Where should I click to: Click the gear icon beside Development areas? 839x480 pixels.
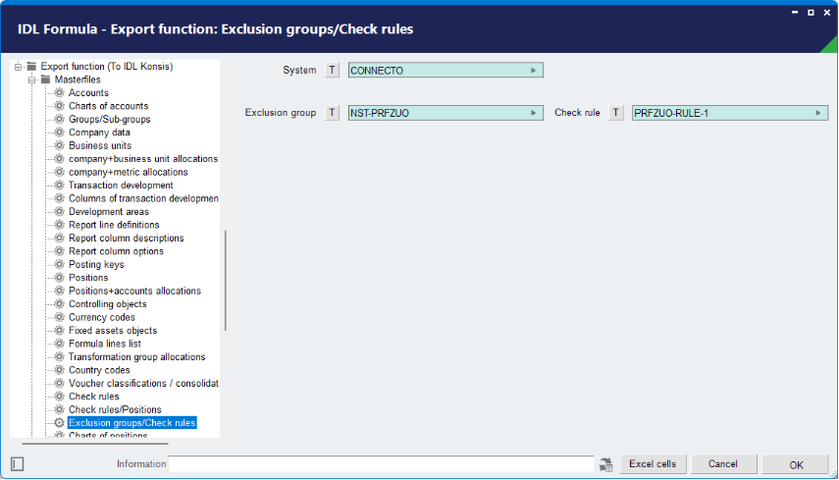coord(60,211)
